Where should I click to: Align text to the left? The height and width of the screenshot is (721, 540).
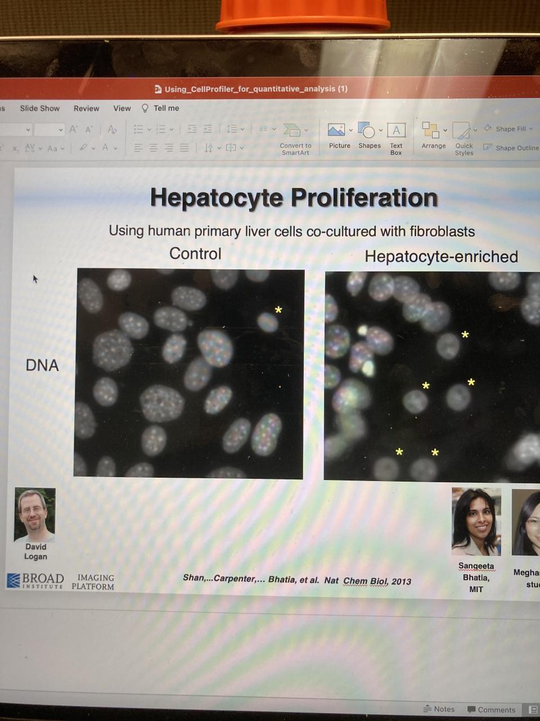tap(138, 148)
